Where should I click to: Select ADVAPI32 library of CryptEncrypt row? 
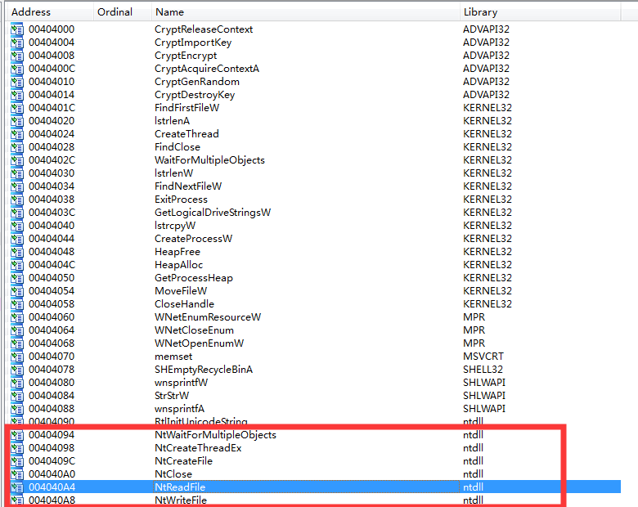click(x=486, y=56)
